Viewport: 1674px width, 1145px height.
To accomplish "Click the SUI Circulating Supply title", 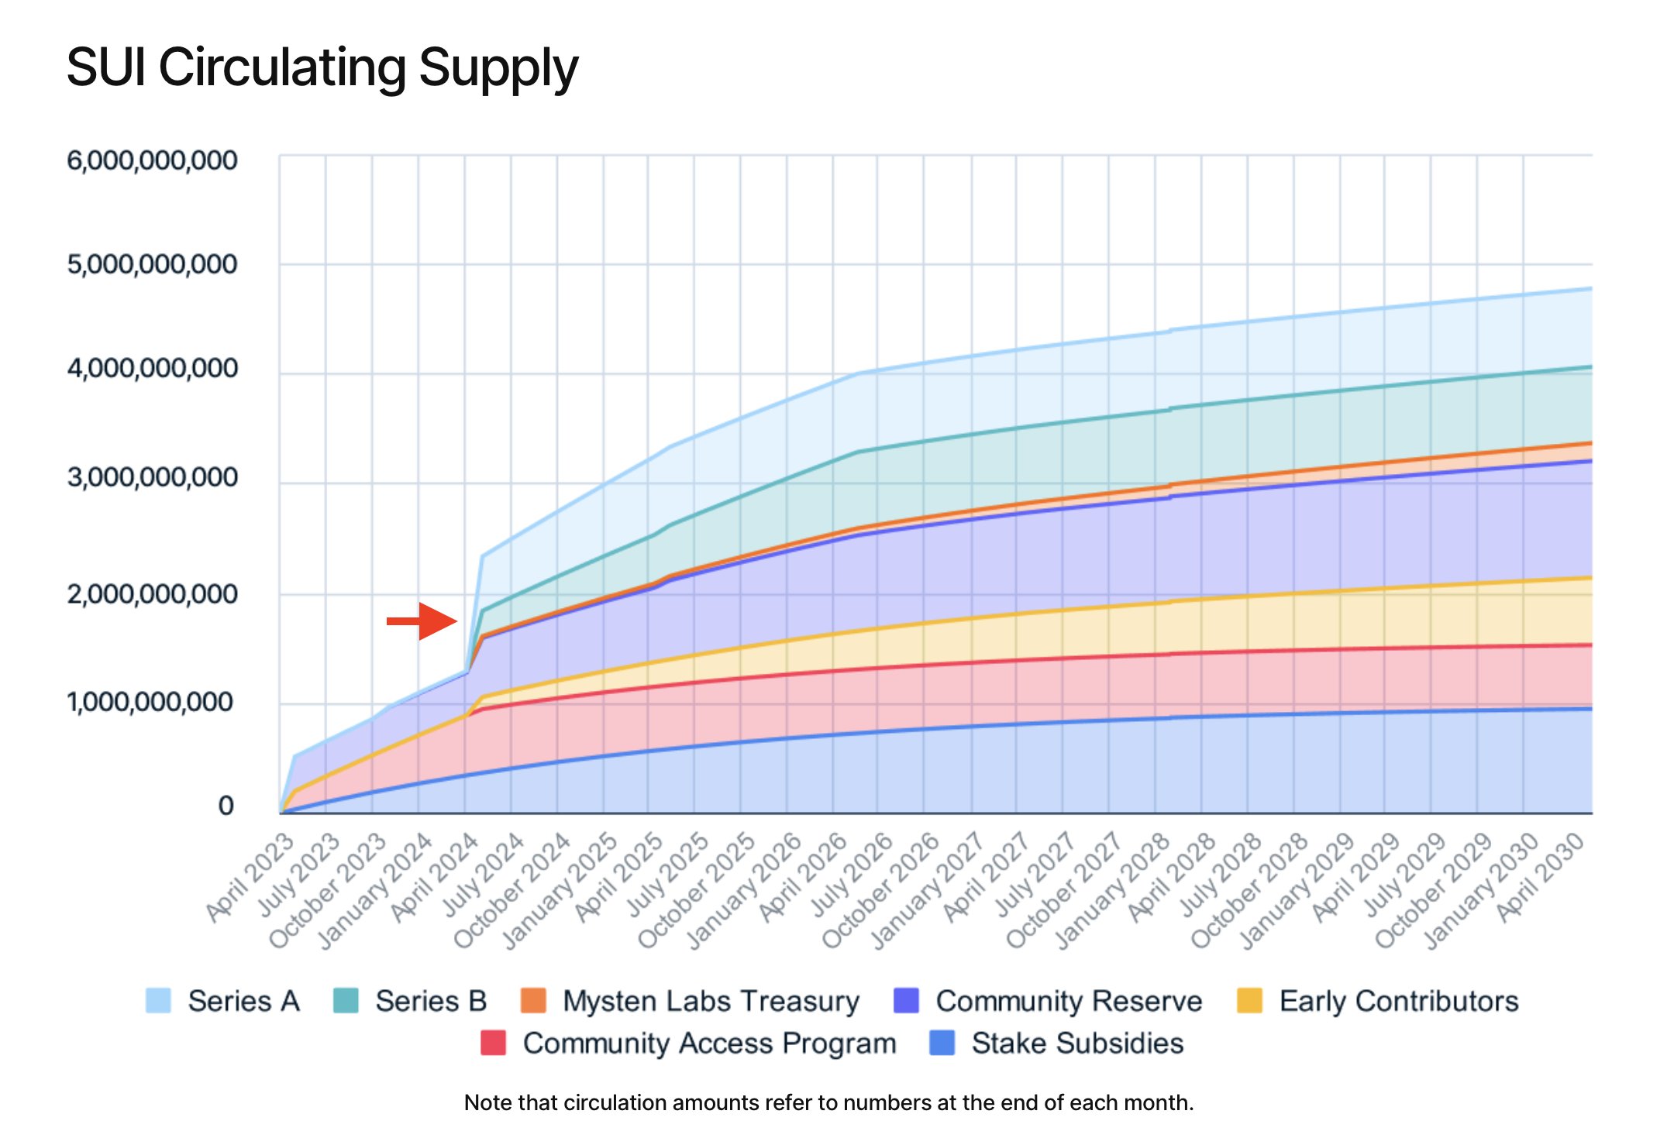I will point(322,68).
